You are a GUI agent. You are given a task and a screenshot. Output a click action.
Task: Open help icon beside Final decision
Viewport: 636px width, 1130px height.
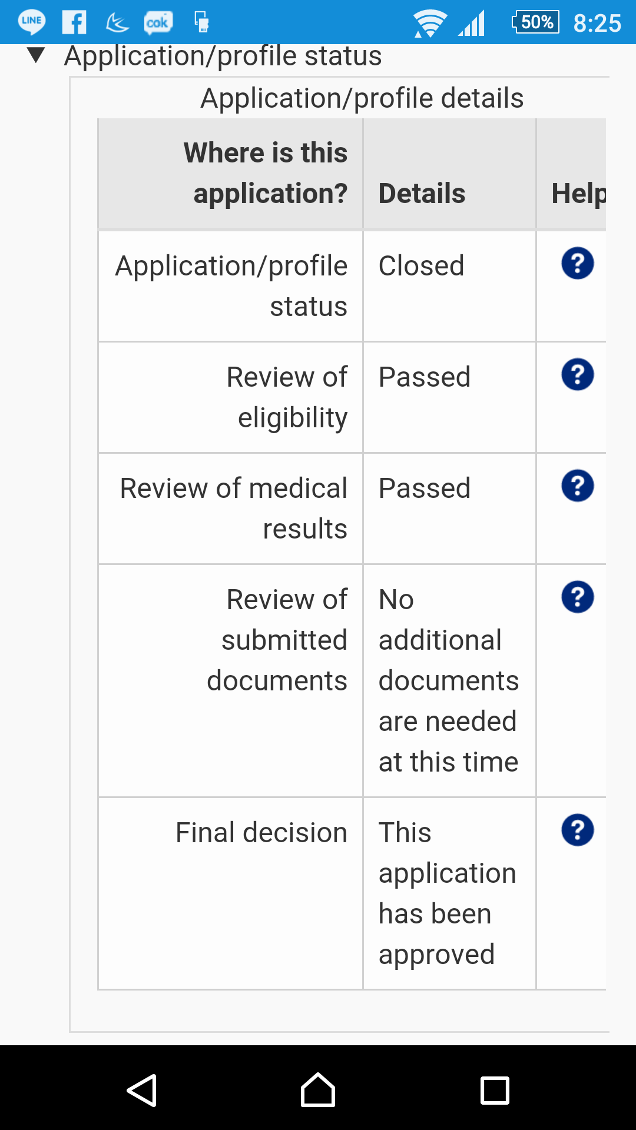click(x=577, y=830)
